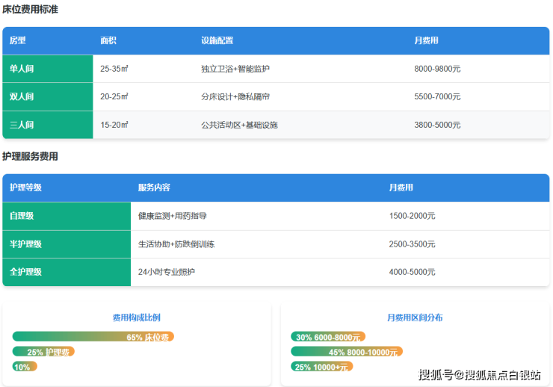Click the 25% 10000+元 bar

point(322,367)
